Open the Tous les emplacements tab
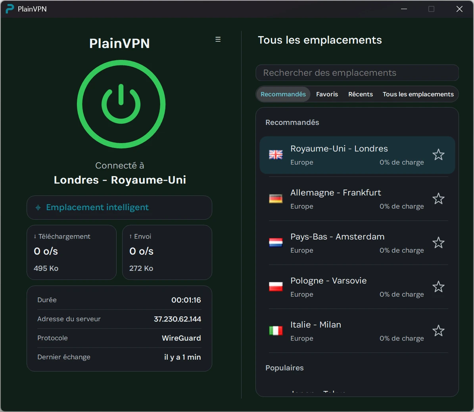 click(x=418, y=94)
